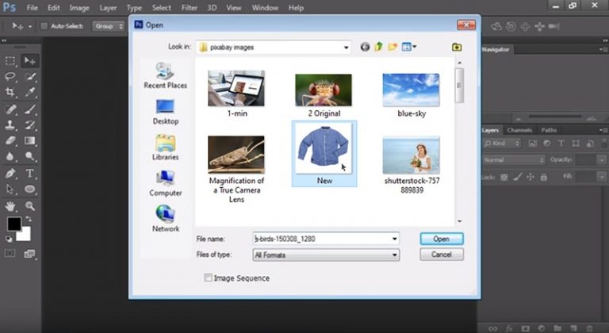609x333 pixels.
Task: Enable the Image Sequence checkbox
Action: point(209,278)
